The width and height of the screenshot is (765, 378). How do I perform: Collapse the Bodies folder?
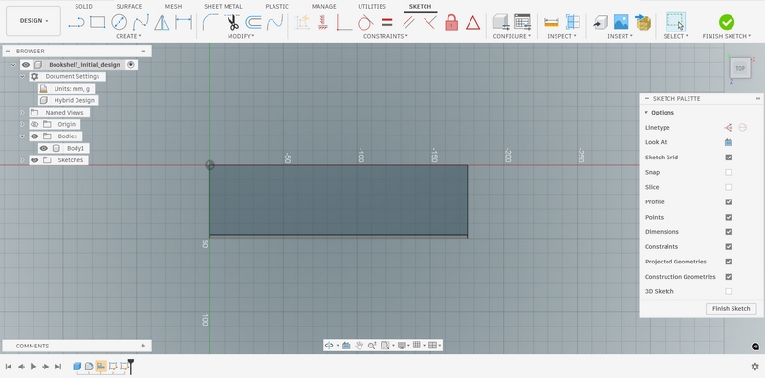[x=22, y=136]
